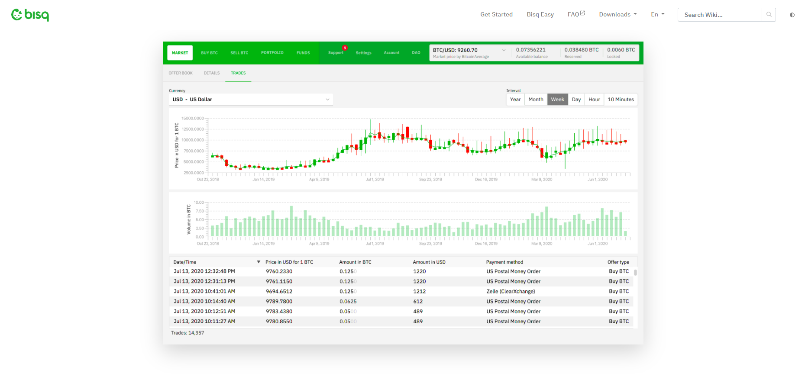The height and width of the screenshot is (383, 805).
Task: Toggle the dark mode contrast icon
Action: click(792, 15)
